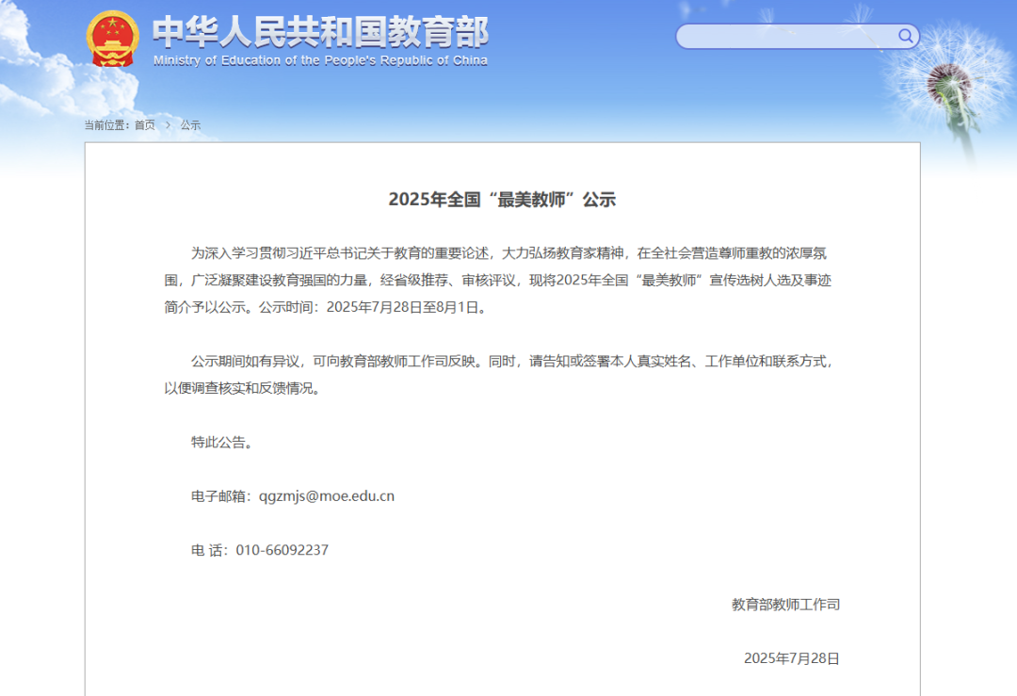Viewport: 1017px width, 696px height.
Task: Open the 首页 breadcrumb link
Action: (x=144, y=125)
